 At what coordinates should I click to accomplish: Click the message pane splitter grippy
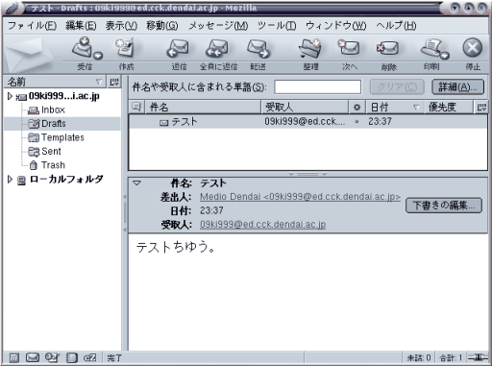[x=307, y=174]
